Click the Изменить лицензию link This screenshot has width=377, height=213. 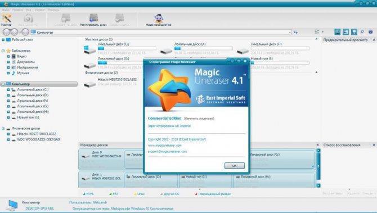(199, 119)
